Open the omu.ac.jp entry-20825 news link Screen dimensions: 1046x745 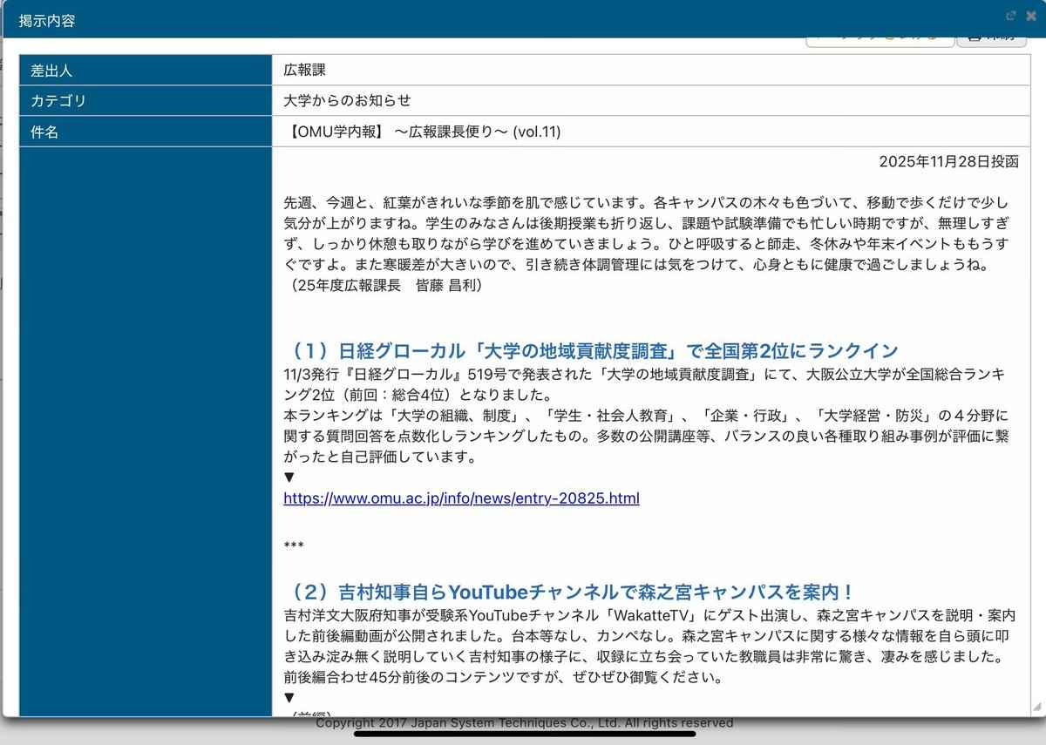pos(461,498)
